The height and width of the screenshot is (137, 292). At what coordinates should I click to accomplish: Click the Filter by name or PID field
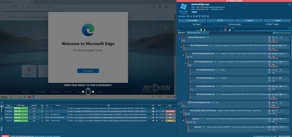(197, 33)
